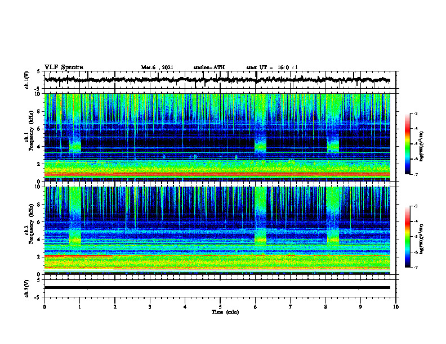Click time tick label "8" on x-axis
Image resolution: width=446 pixels, height=344 pixels.
tap(325, 307)
